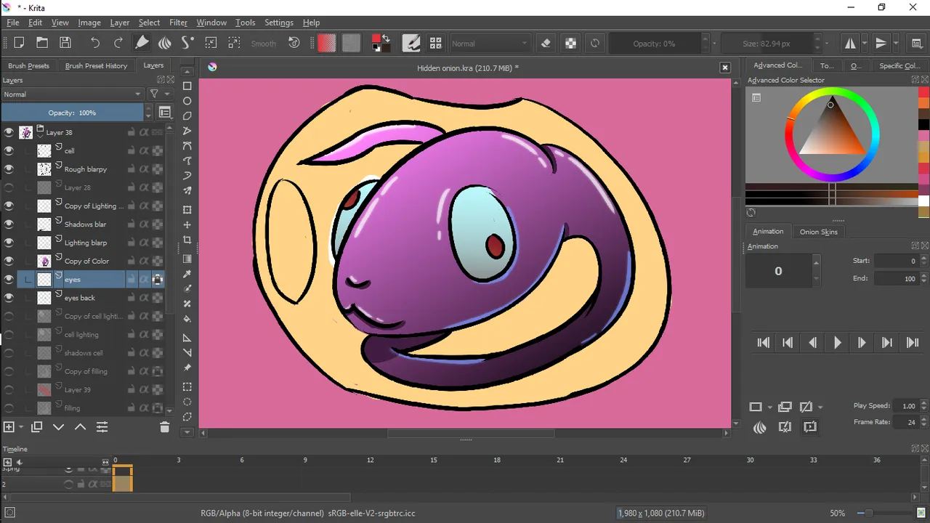The height and width of the screenshot is (523, 930).
Task: Select the Ellipse tool in toolbox
Action: pyautogui.click(x=187, y=101)
